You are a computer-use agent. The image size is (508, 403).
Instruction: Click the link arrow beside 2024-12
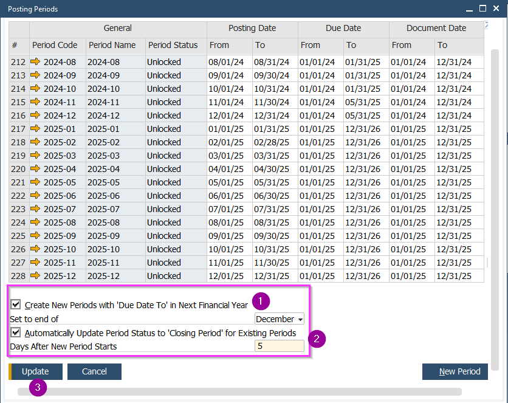tap(35, 115)
